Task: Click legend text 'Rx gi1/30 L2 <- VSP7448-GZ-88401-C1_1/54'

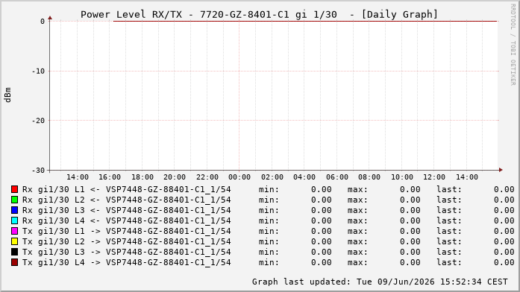Action: (126, 200)
